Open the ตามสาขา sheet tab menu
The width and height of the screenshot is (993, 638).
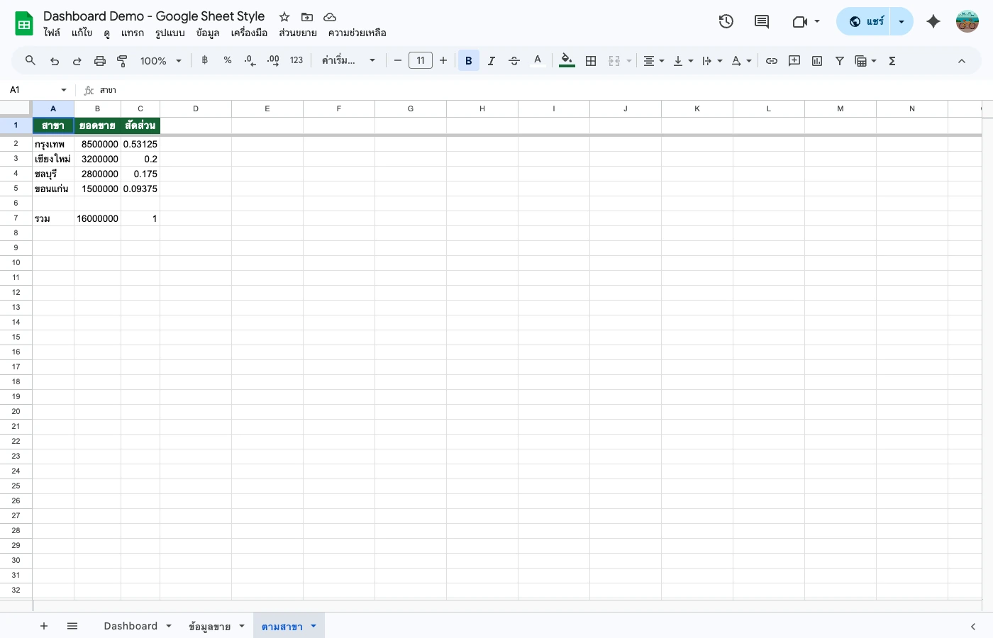(313, 626)
